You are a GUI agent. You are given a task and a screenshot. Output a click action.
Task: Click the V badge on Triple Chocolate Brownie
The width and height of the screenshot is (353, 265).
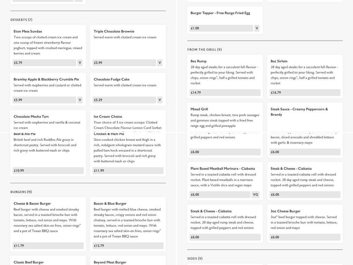click(160, 63)
